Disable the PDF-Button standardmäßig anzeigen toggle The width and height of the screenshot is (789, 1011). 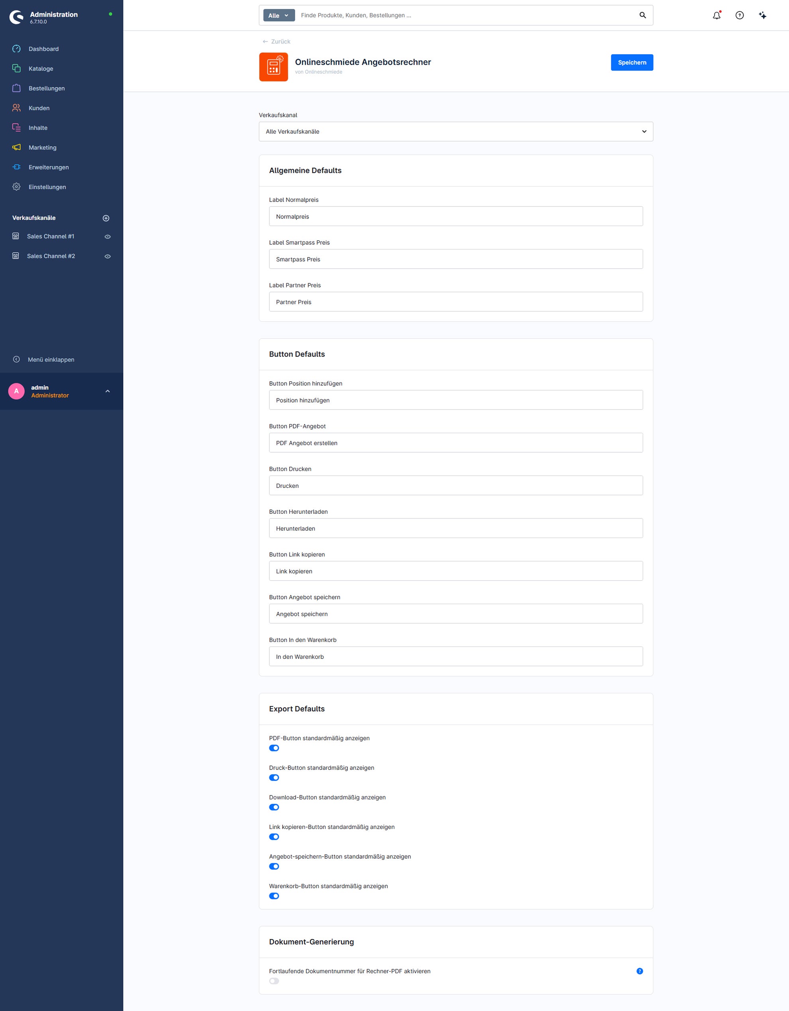[274, 748]
